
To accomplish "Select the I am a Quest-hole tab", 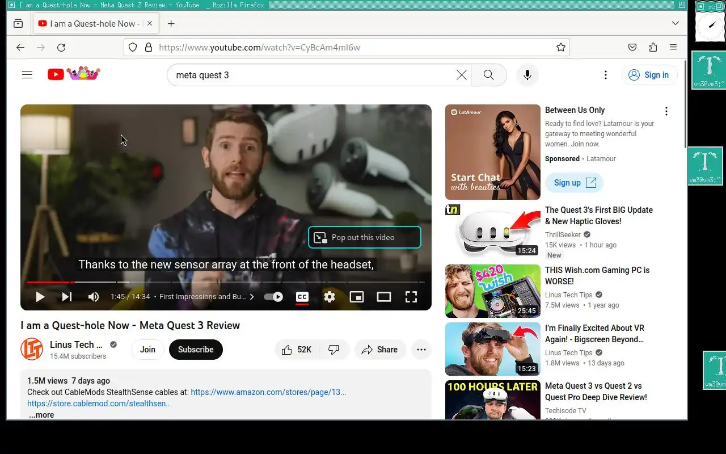I will tap(96, 23).
